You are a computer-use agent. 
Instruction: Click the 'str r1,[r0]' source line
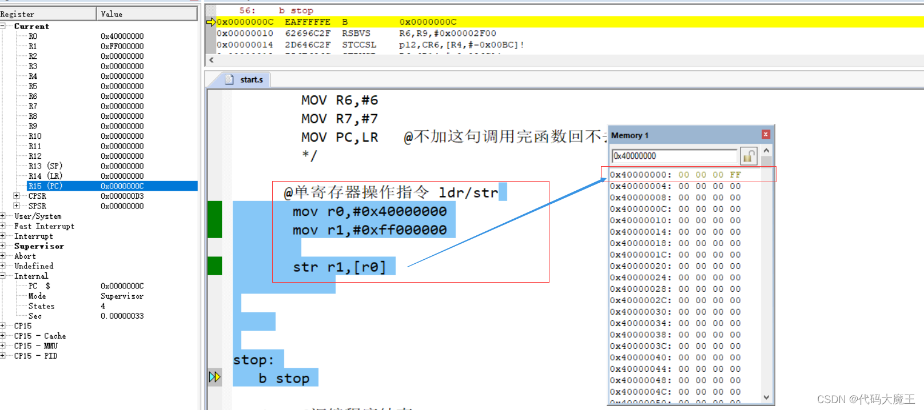[340, 267]
